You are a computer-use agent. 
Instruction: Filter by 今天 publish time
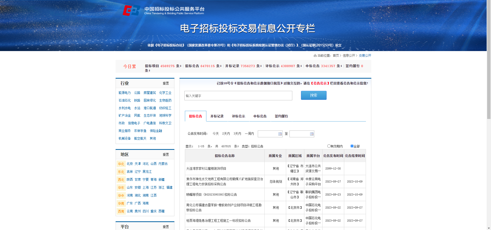(x=216, y=134)
